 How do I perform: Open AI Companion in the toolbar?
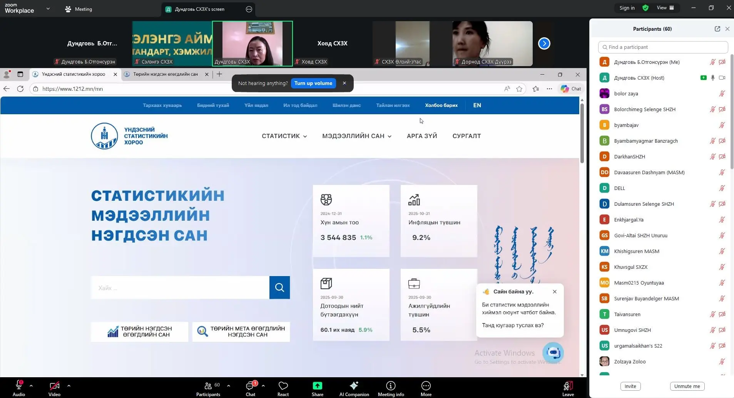pyautogui.click(x=354, y=386)
